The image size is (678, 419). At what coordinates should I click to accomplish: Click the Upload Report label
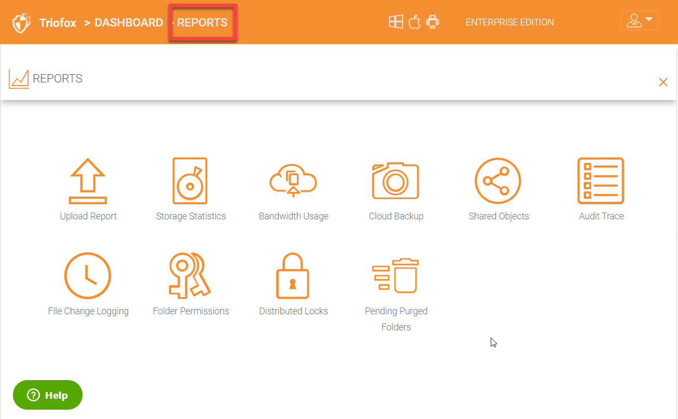88,216
